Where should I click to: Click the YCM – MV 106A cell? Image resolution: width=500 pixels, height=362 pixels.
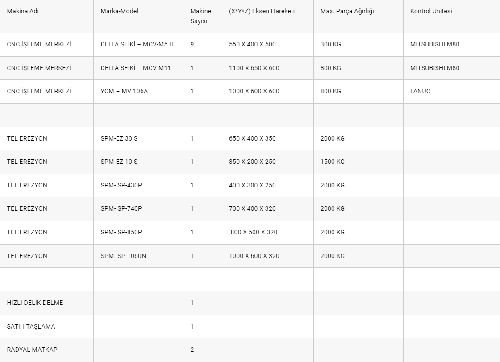coord(138,92)
